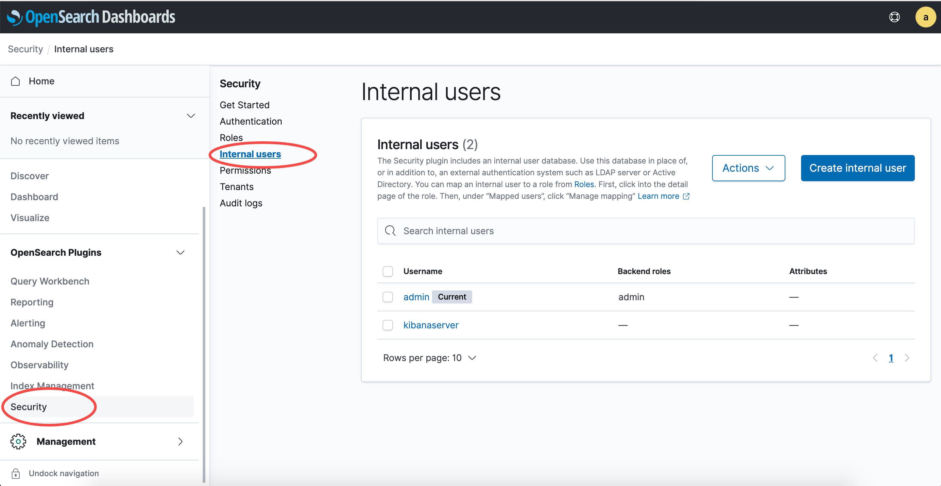
Task: Click the Management gear icon
Action: pos(18,442)
